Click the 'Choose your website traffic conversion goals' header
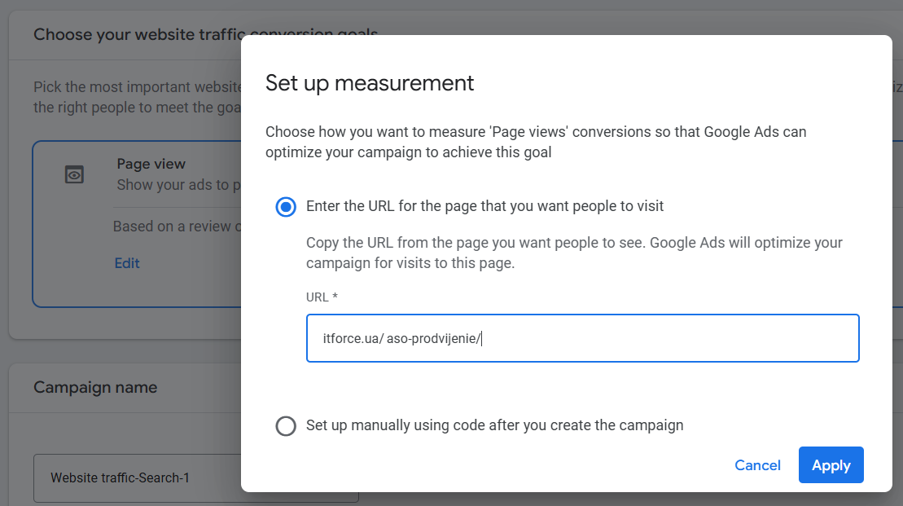This screenshot has height=506, width=903. coord(204,34)
